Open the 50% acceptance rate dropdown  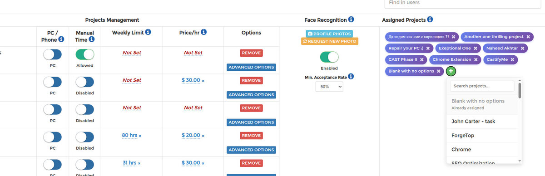(329, 86)
